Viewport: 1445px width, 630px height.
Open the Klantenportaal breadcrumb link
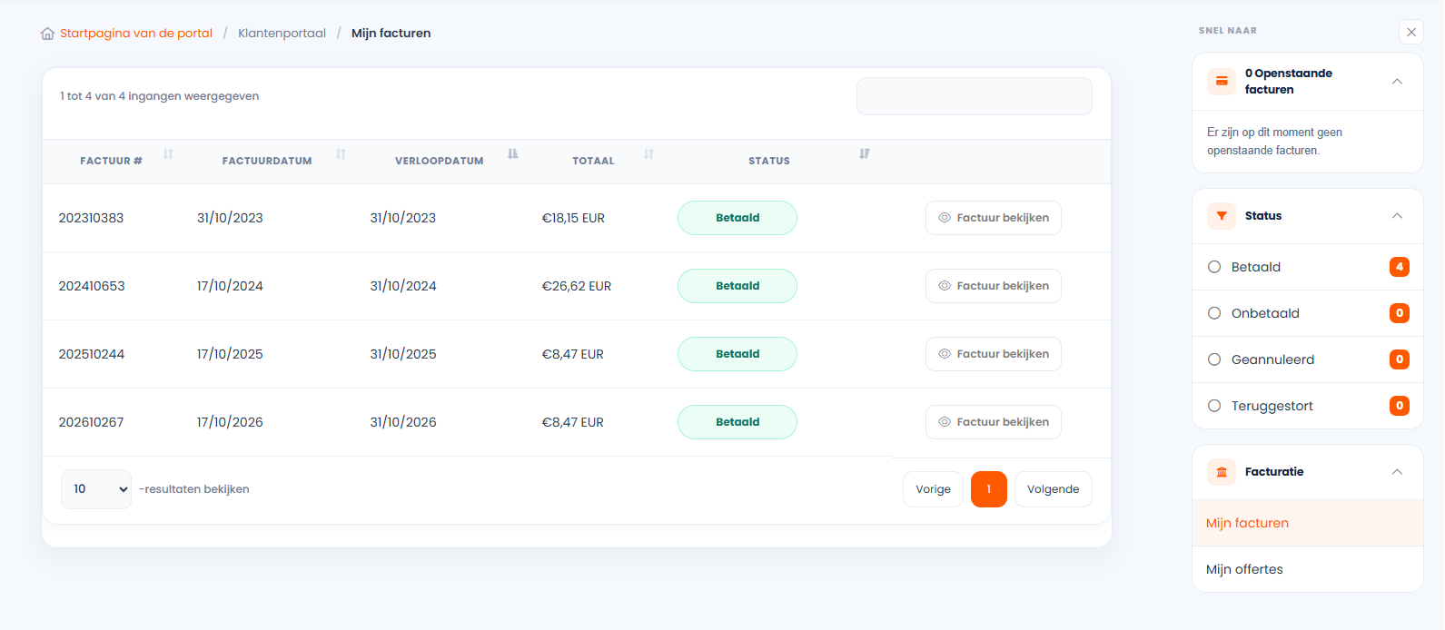(x=282, y=34)
